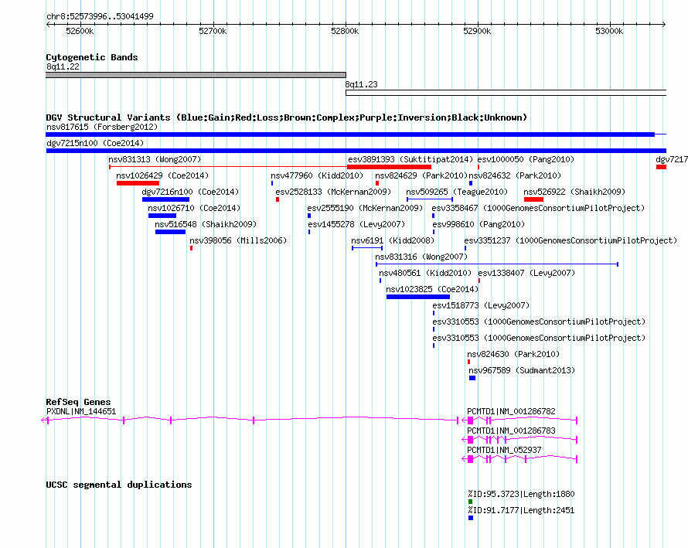This screenshot has width=688, height=548.
Task: Select the RefSeq Genes track heading
Action: pyautogui.click(x=79, y=402)
